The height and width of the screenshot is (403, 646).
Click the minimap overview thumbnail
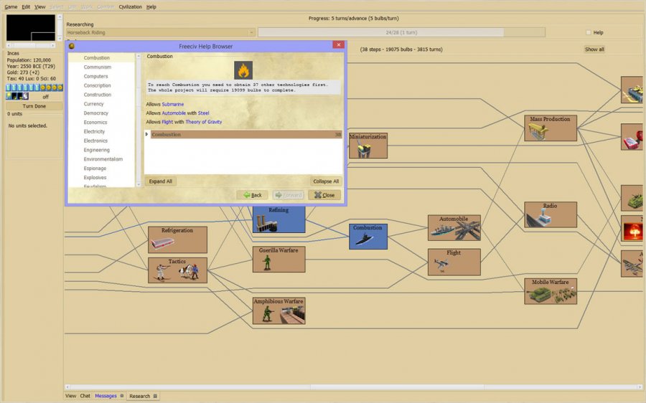(x=30, y=27)
